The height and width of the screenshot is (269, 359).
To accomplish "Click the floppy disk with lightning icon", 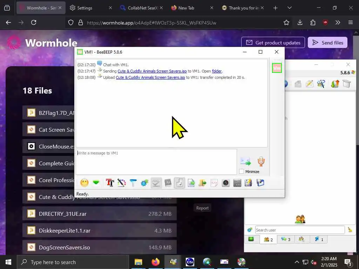I will point(249,183).
